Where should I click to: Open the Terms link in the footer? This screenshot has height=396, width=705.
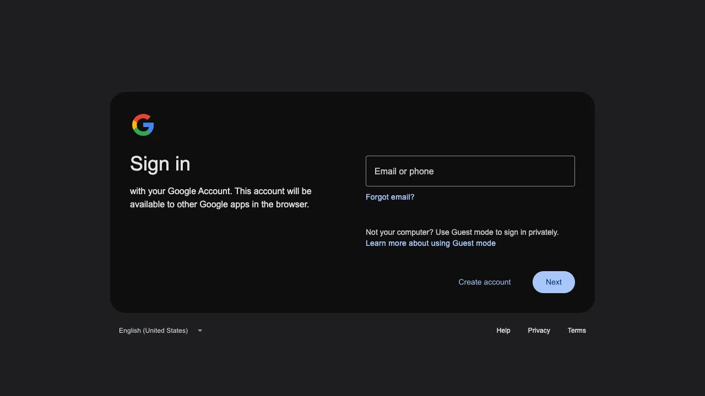tap(577, 331)
